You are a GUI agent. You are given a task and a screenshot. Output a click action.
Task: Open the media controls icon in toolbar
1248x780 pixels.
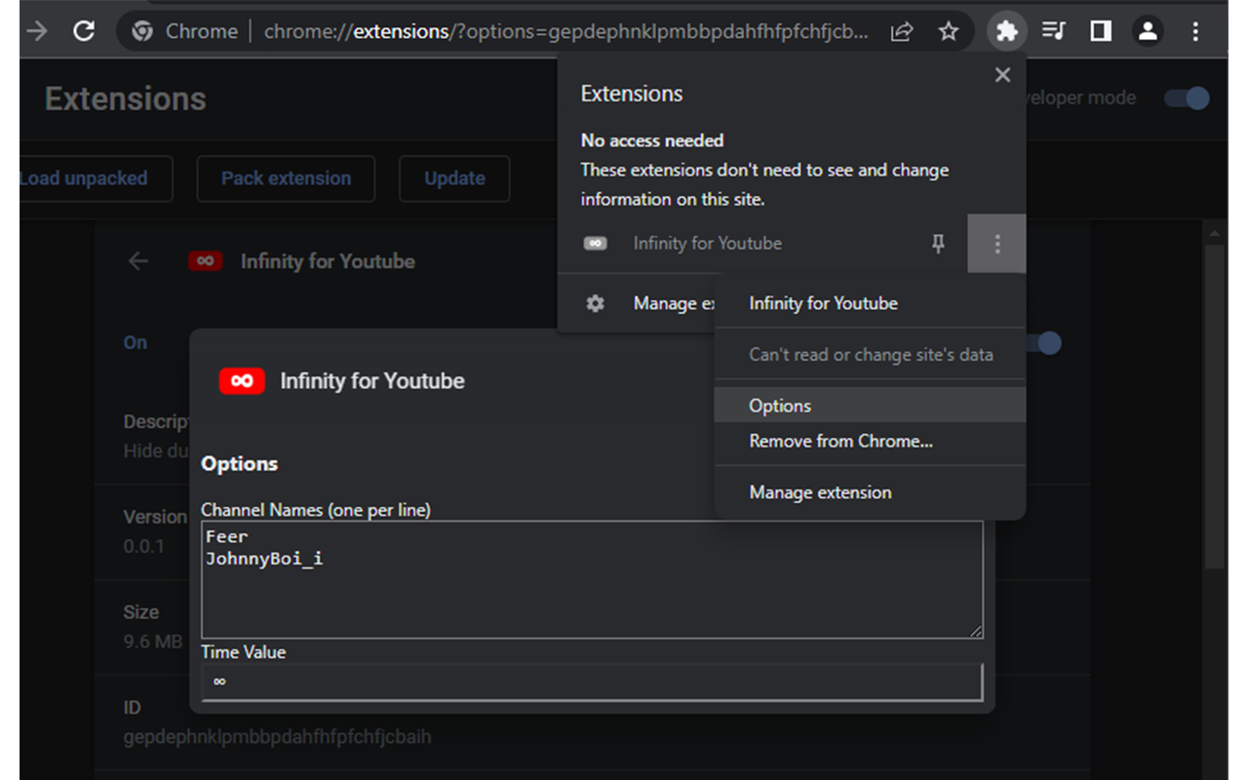(1054, 31)
